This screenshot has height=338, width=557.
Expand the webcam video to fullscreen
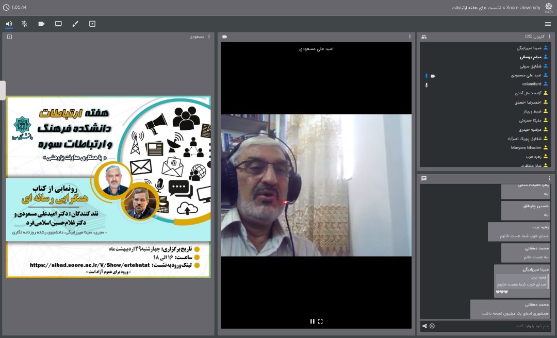pos(320,322)
